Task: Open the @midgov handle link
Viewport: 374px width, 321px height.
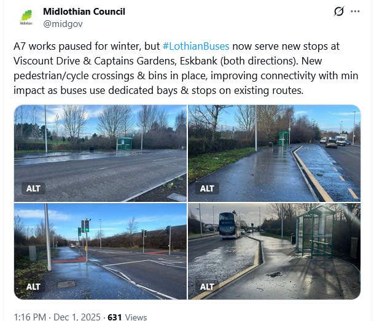Action: [x=63, y=24]
